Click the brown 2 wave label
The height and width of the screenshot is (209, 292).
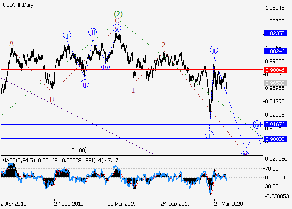tap(164, 45)
